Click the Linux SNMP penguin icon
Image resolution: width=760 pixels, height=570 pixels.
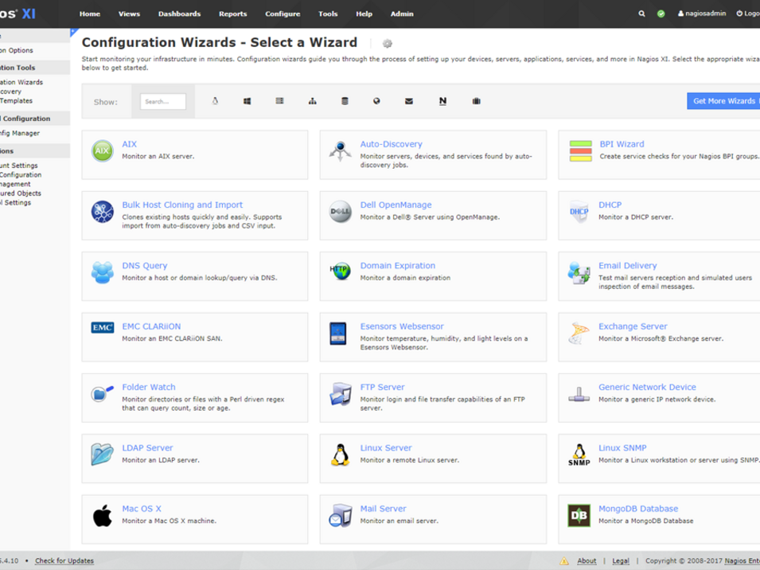[579, 455]
